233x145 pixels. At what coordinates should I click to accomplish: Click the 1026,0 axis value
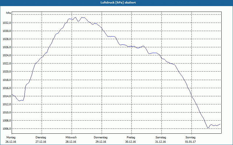(6, 47)
